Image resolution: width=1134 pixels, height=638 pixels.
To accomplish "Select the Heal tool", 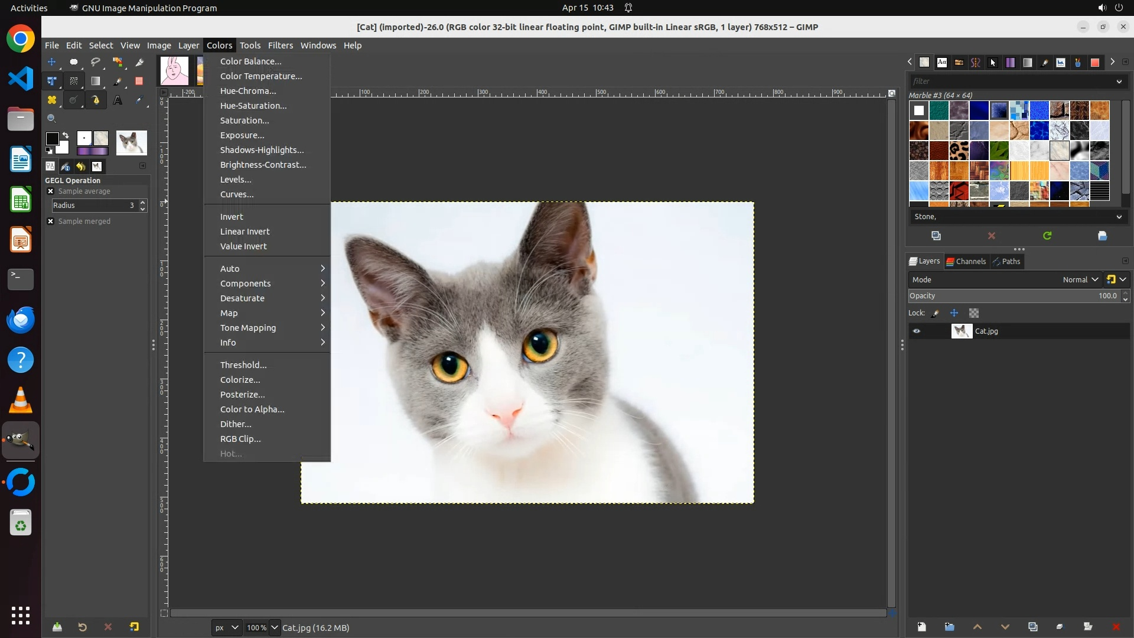I will pyautogui.click(x=52, y=100).
